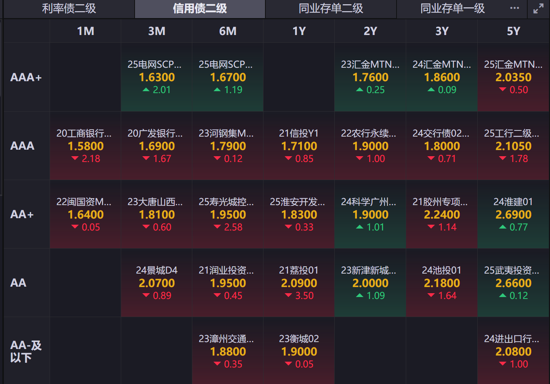Select the 25汇金MTN cell at 2.0350
Screen dimensions: 550x384
point(513,77)
